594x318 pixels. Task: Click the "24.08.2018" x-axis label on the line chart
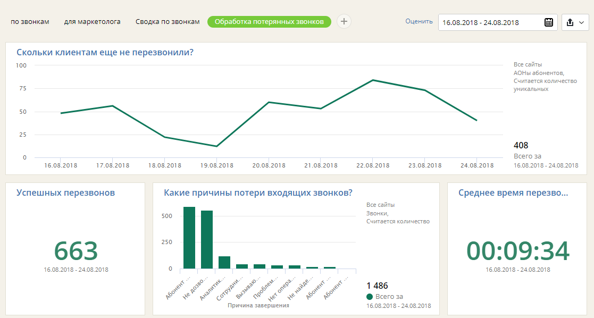tap(477, 165)
